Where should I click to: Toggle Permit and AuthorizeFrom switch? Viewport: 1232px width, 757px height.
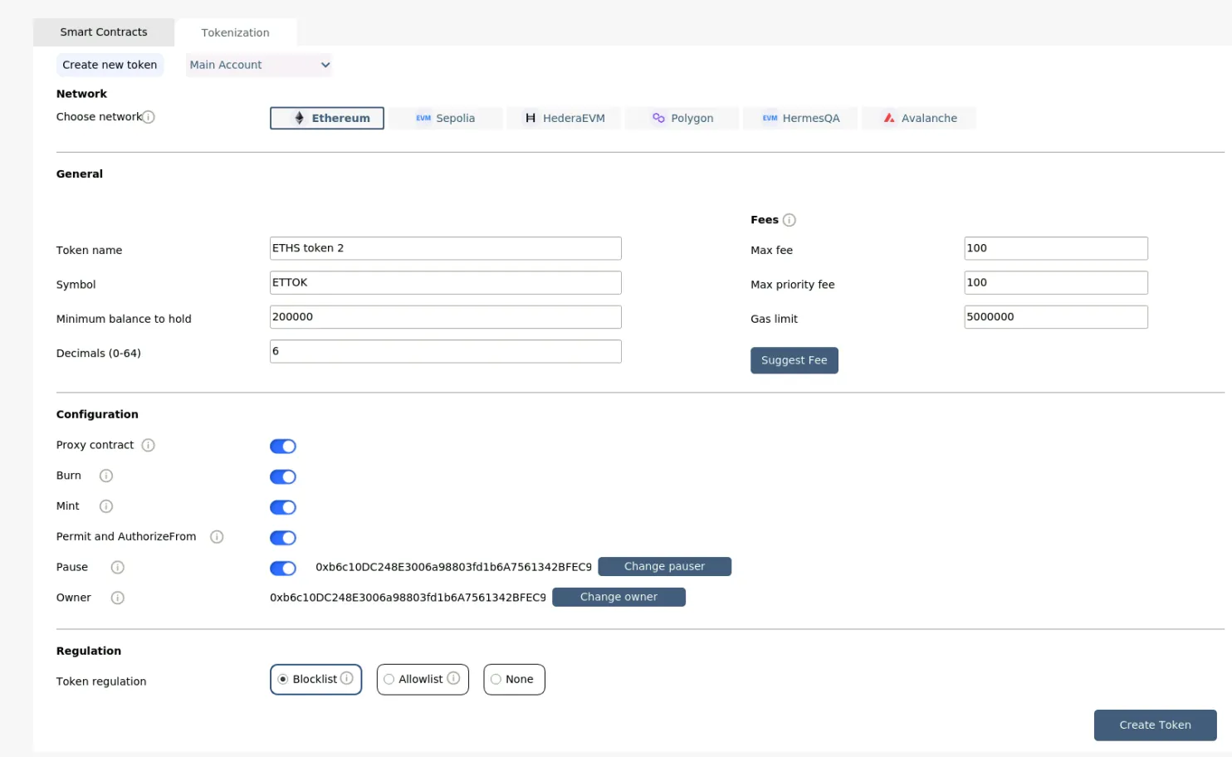(283, 538)
